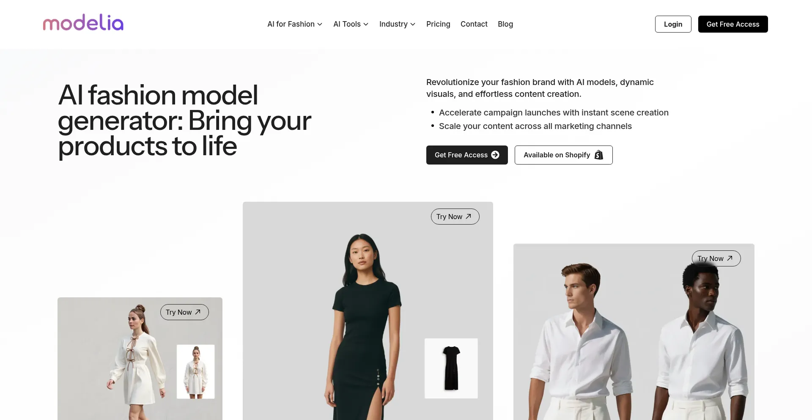Click Available on Shopify button
The height and width of the screenshot is (420, 812).
pos(563,155)
